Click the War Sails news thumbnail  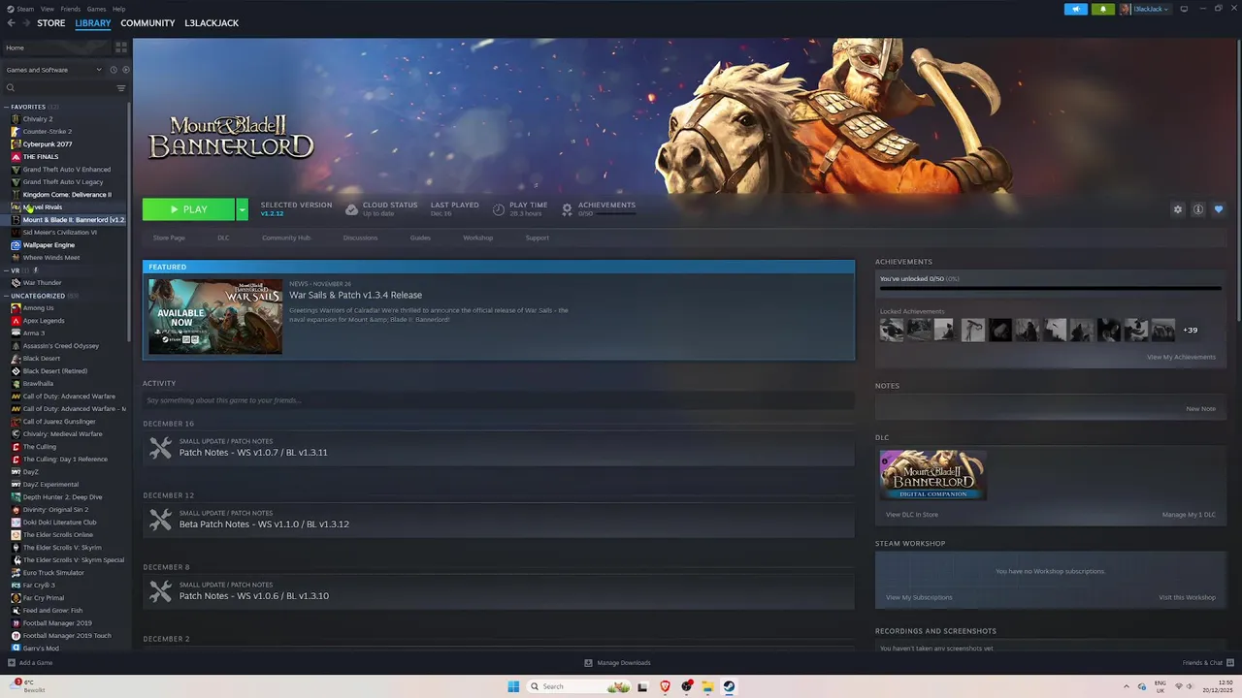[215, 317]
